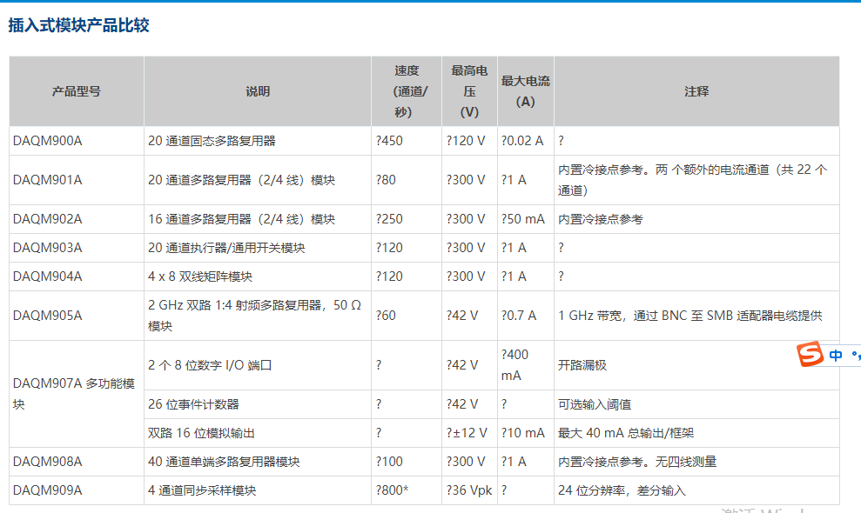This screenshot has width=861, height=513.
Task: Click the 内置冷接点参考 note for DAQM902A
Action: pos(599,219)
